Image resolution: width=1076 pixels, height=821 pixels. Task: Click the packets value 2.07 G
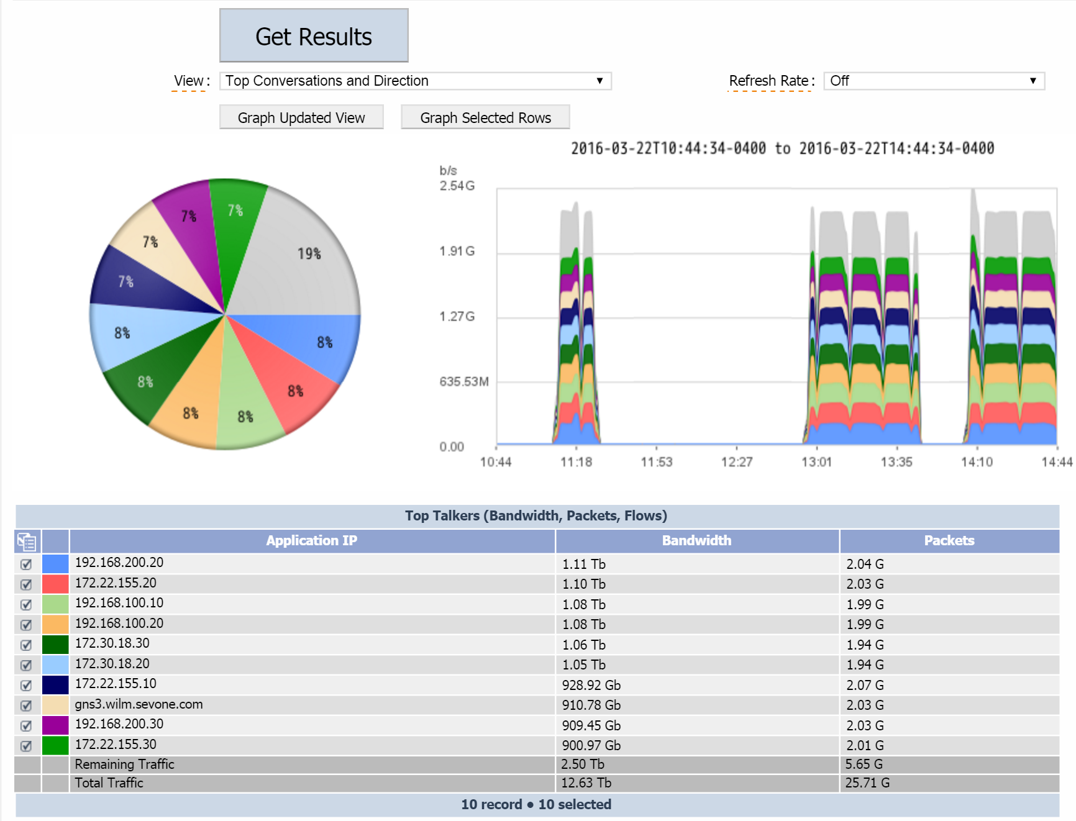coord(865,686)
